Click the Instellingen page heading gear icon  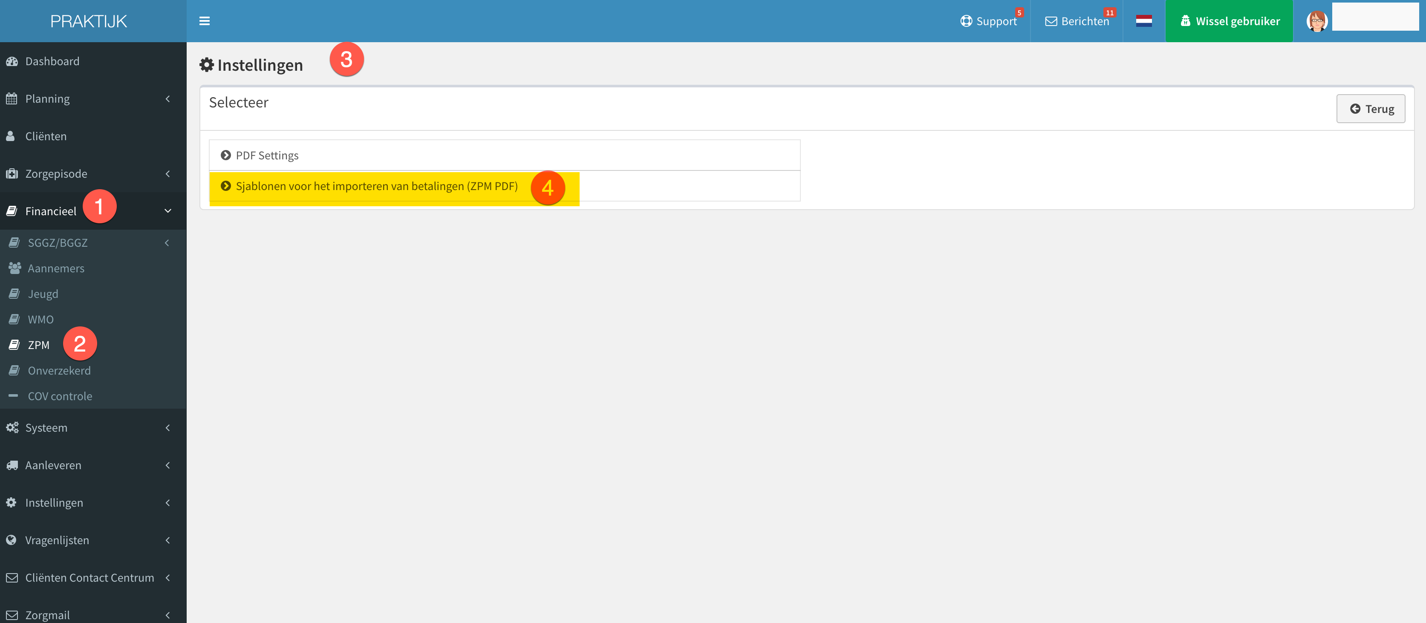[x=206, y=65]
